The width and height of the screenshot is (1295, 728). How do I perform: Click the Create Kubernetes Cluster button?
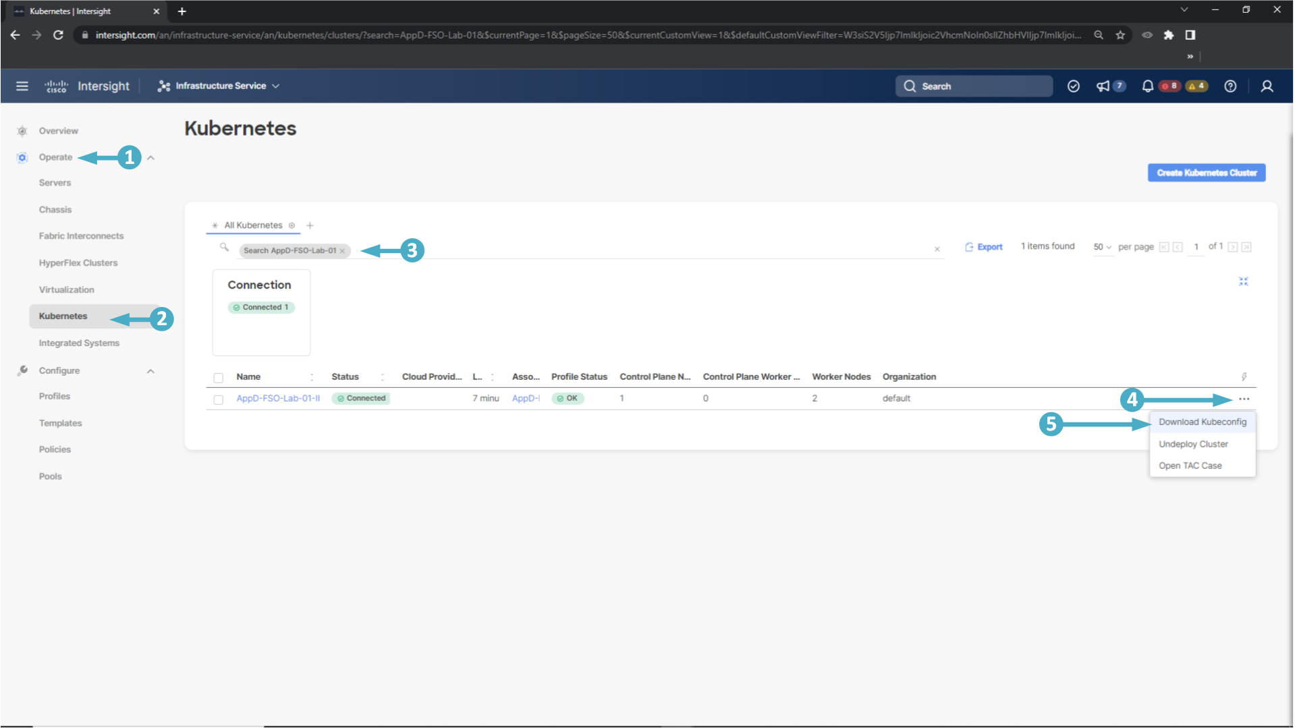[x=1206, y=173]
